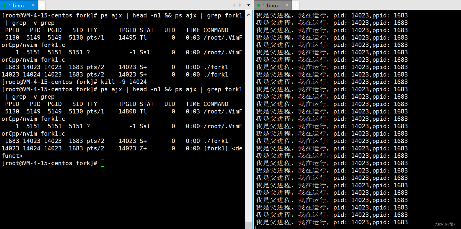Click the 'kill -9 14024' command text
The image size is (461, 229).
point(124,82)
